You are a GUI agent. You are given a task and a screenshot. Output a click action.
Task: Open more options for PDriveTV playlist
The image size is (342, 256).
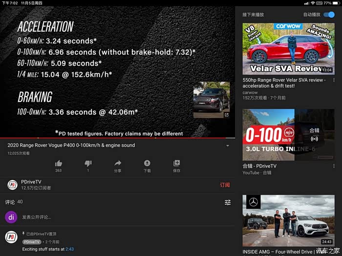pos(334,167)
